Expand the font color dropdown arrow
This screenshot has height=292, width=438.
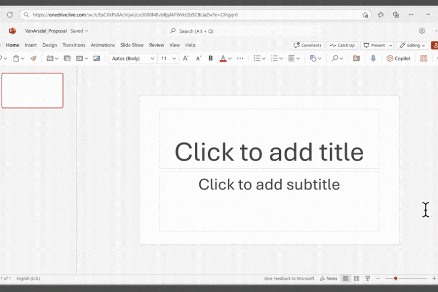point(230,59)
